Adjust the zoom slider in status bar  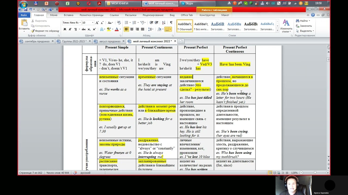315,173
